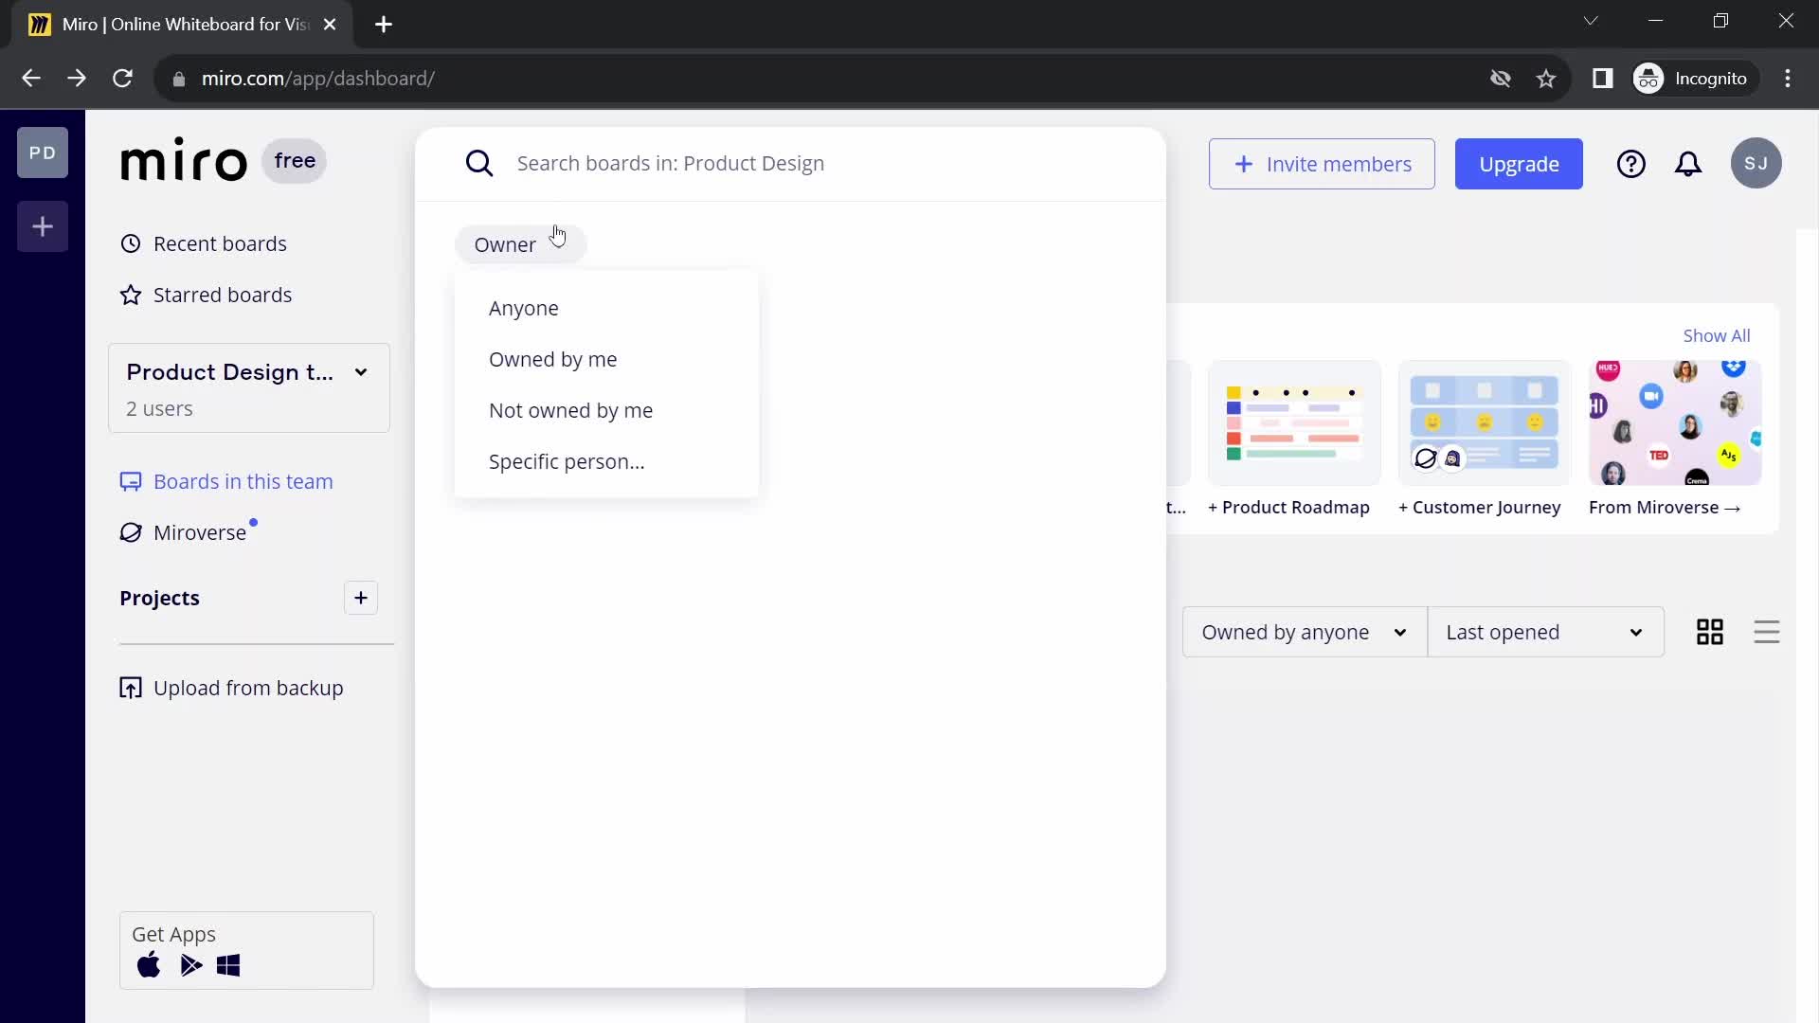Click the Product Roadmap template thumbnail
Screen dimensions: 1819x1023
(1293, 421)
